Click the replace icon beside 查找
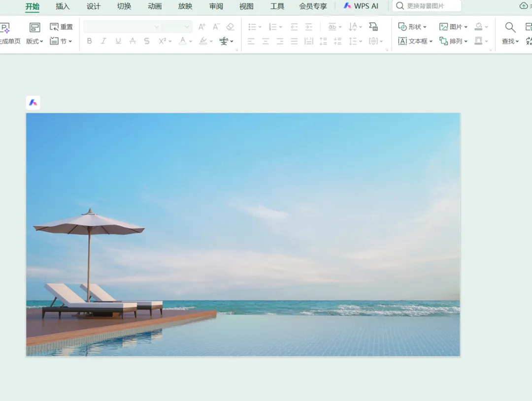 (529, 41)
